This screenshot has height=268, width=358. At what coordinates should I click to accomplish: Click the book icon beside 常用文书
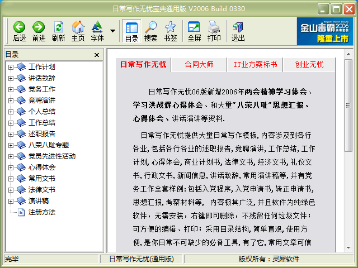tap(21, 179)
